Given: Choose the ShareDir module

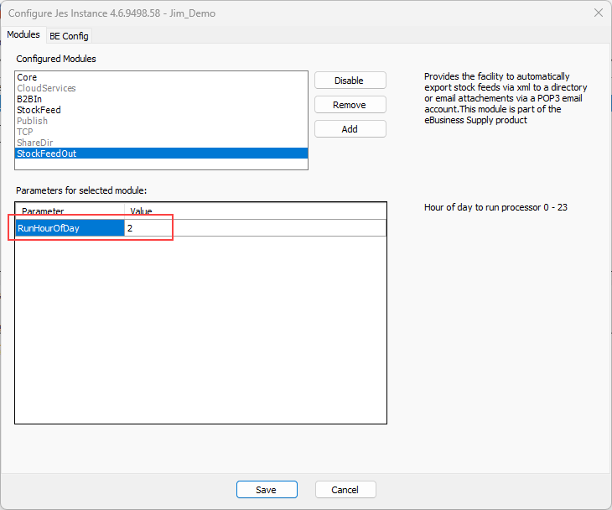Looking at the screenshot, I should pyautogui.click(x=34, y=143).
